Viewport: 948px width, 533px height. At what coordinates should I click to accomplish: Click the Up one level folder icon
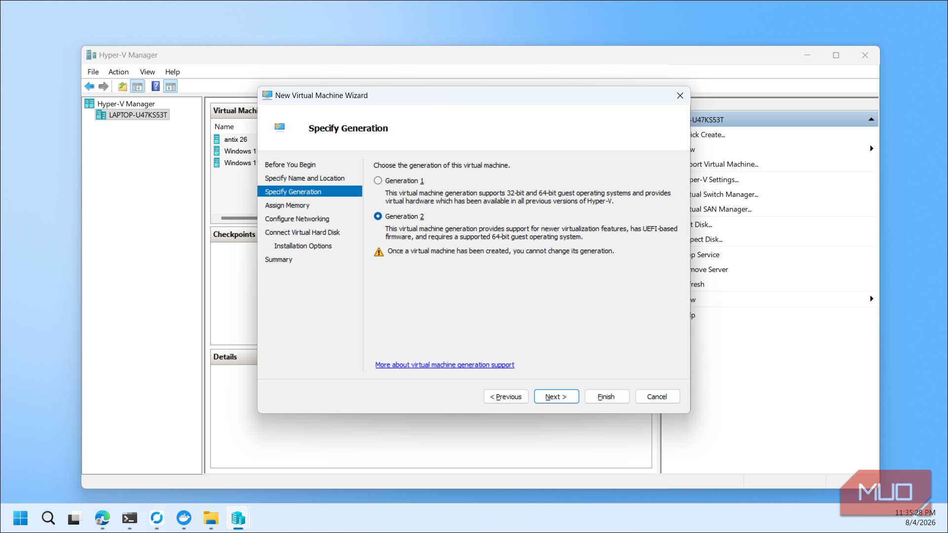[122, 87]
